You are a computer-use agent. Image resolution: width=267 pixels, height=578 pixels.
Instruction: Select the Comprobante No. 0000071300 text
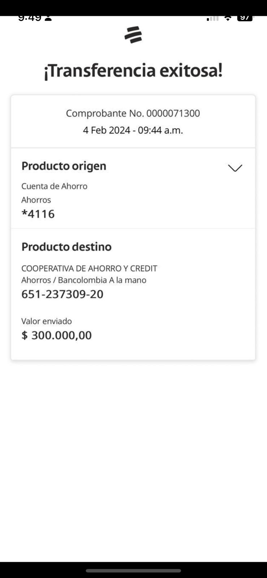pyautogui.click(x=133, y=113)
